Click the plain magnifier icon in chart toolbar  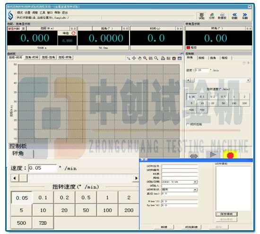click(156, 58)
